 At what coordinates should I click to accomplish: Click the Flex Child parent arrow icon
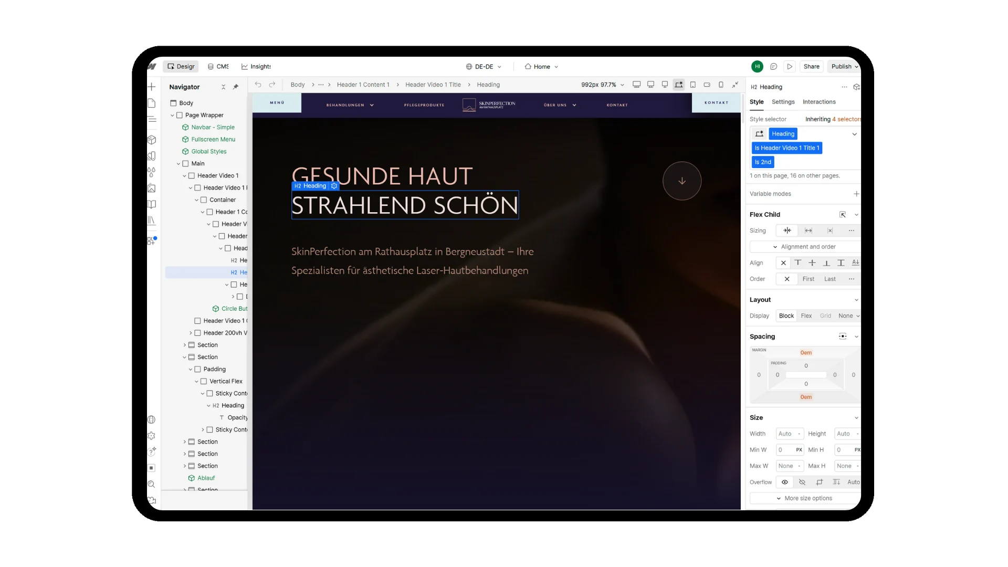(843, 215)
